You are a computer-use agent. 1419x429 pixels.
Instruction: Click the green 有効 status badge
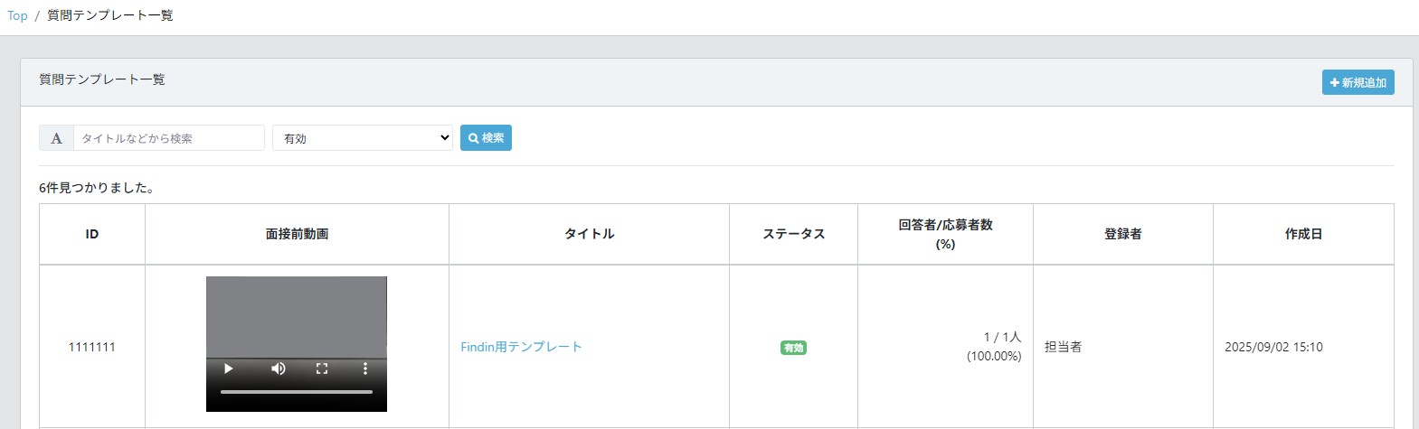[793, 348]
